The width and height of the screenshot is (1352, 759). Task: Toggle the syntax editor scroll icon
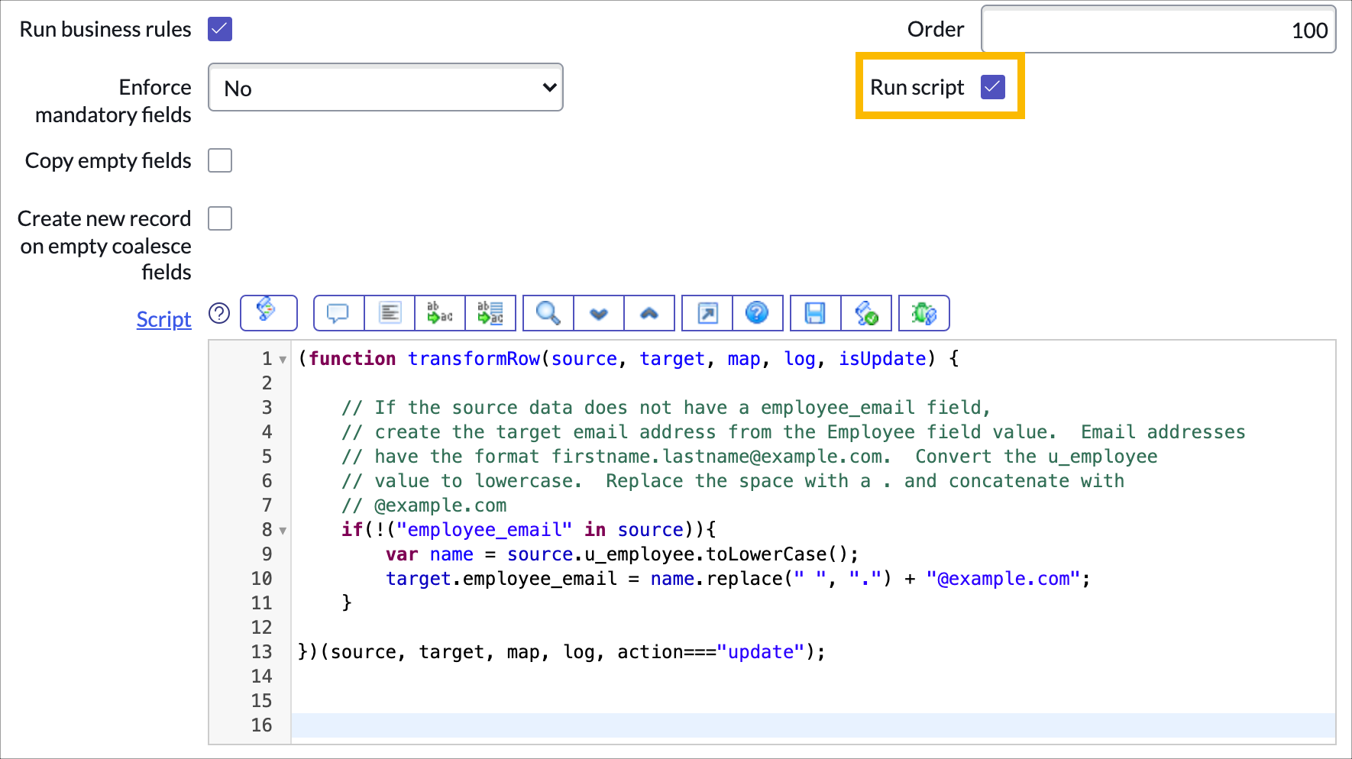268,313
